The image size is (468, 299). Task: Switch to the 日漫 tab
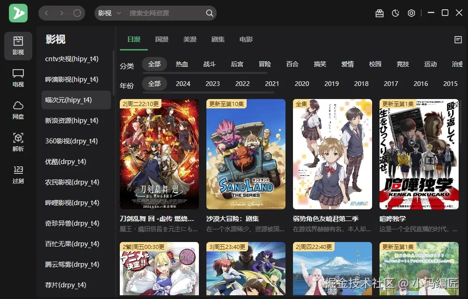point(134,39)
